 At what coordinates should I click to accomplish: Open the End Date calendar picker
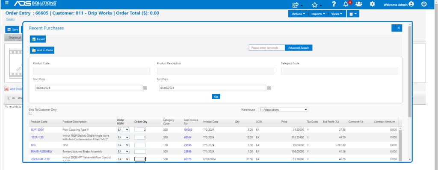tap(269, 88)
